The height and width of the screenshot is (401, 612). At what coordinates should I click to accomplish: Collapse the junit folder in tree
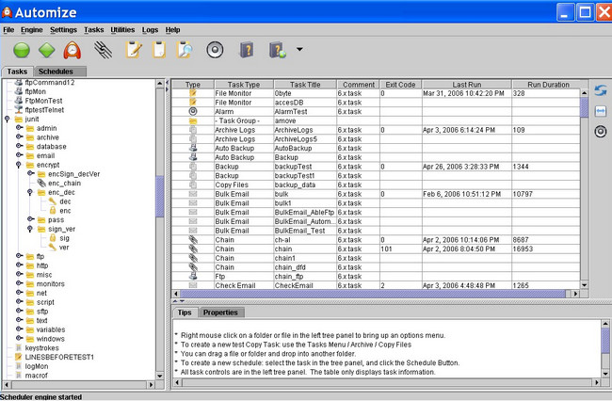(x=8, y=119)
